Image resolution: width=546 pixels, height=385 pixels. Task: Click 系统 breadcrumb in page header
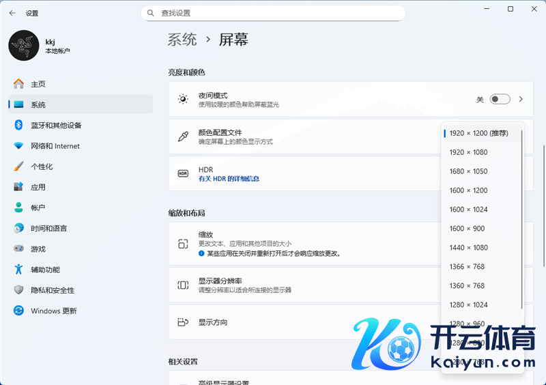coord(182,40)
